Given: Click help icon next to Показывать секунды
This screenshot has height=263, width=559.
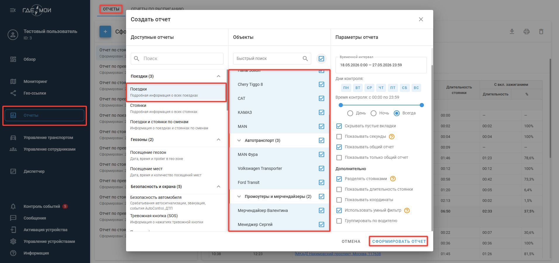Looking at the screenshot, I should pyautogui.click(x=392, y=137).
